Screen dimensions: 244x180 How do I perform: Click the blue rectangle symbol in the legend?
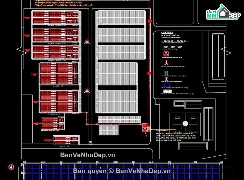tap(167, 85)
